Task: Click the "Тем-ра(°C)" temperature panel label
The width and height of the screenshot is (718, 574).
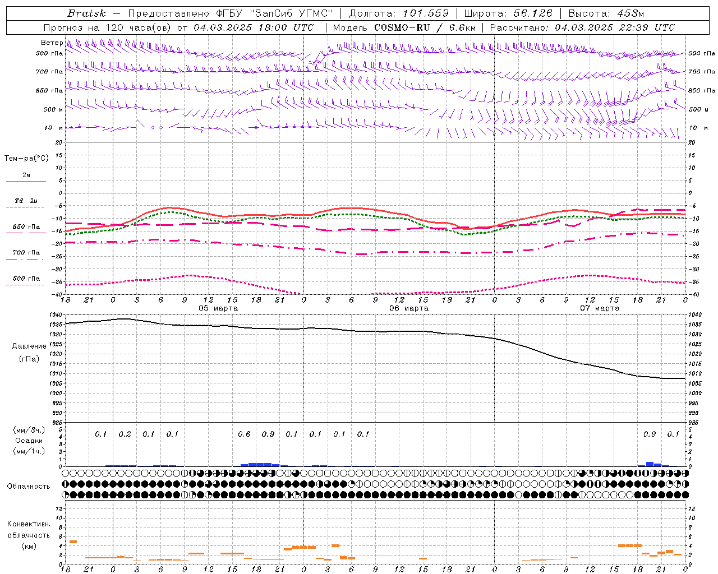Action: coord(26,159)
